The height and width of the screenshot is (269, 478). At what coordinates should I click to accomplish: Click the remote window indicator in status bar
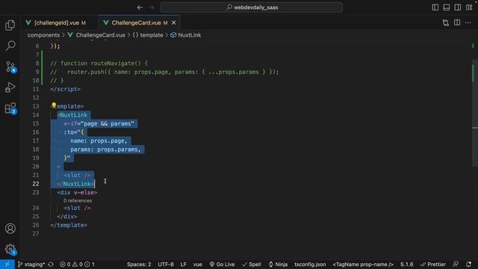click(7, 264)
